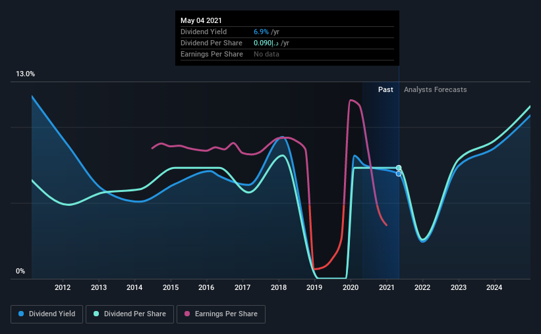Viewport: 541px width, 334px height.
Task: Click the 13.0% y-axis label
Action: (25, 74)
